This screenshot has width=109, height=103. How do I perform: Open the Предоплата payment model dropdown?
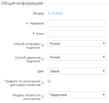point(77,95)
